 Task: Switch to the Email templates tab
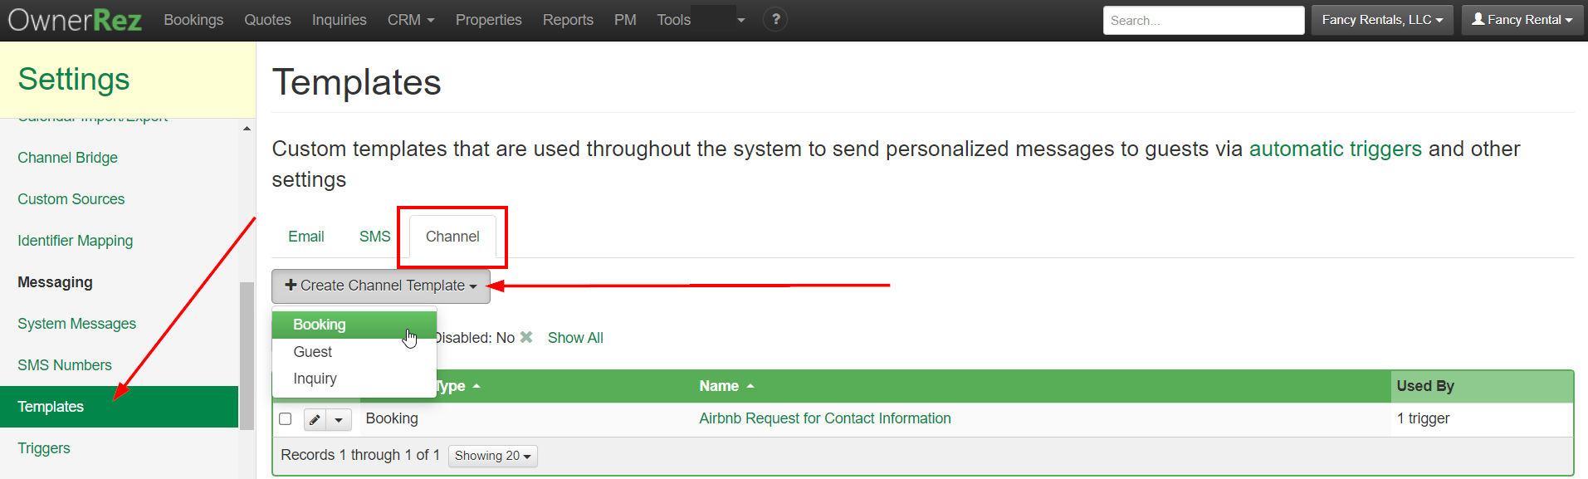[x=305, y=237]
